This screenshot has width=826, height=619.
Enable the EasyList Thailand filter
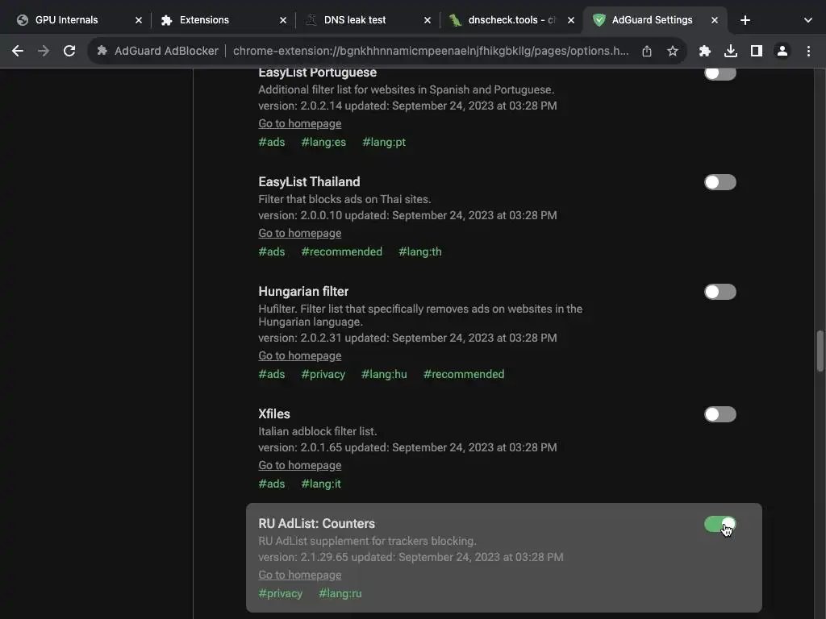pos(720,182)
